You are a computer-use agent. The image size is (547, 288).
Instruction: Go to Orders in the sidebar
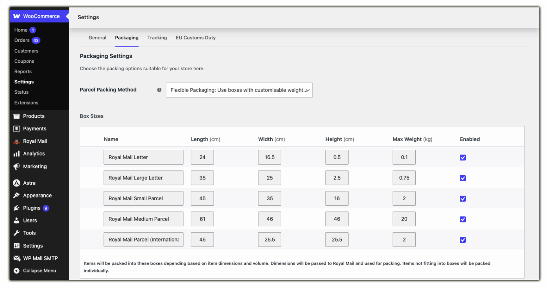click(x=22, y=41)
